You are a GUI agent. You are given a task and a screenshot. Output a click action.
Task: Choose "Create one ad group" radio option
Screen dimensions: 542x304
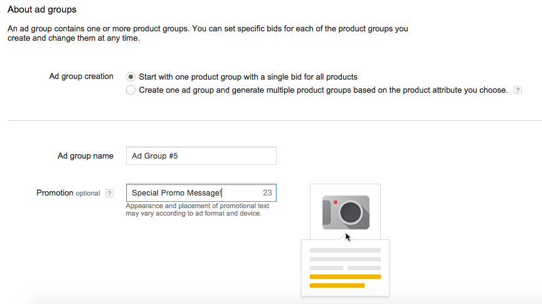point(130,90)
